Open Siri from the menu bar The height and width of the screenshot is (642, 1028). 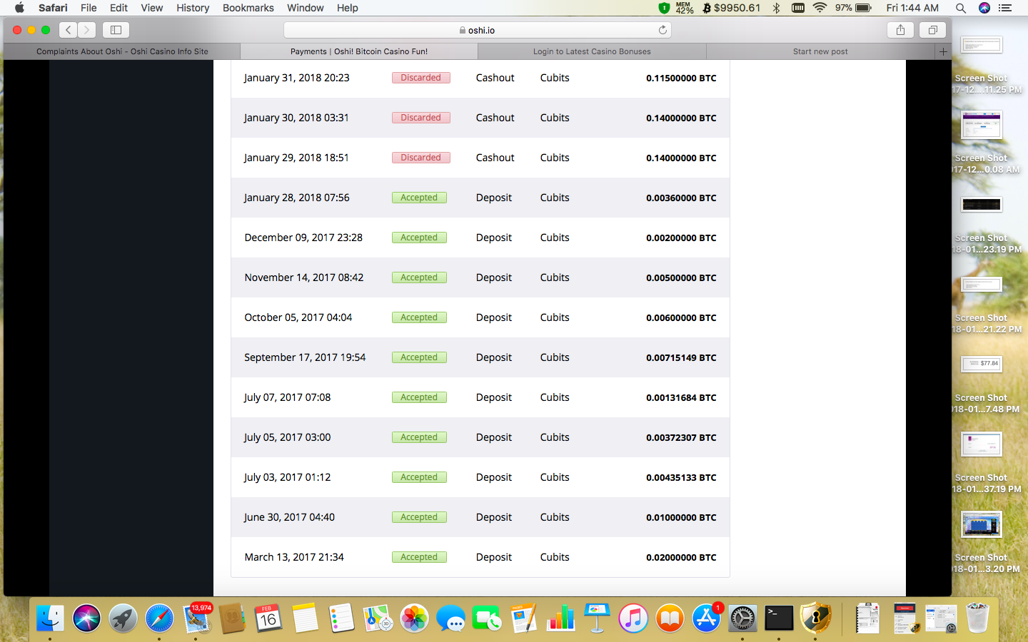click(x=984, y=8)
